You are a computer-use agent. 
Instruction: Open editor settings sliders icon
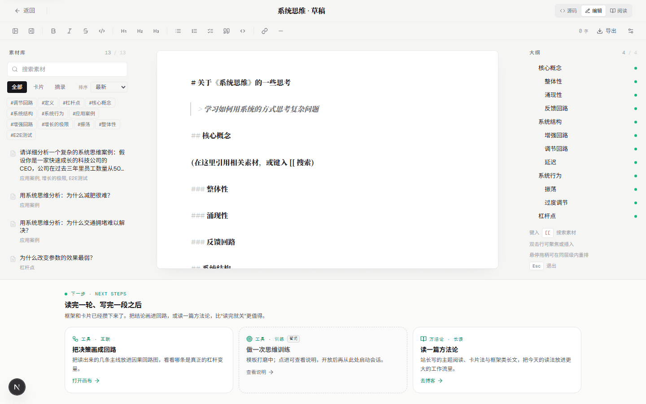click(631, 31)
